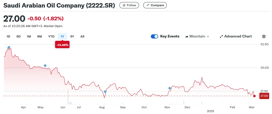Open chart settings gear icon
The image size is (272, 114).
tap(264, 36)
